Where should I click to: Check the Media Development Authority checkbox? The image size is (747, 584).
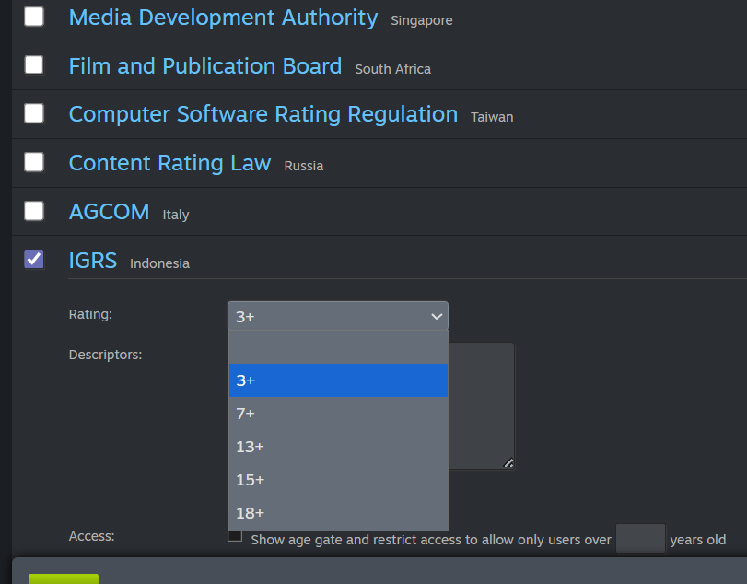click(x=34, y=17)
